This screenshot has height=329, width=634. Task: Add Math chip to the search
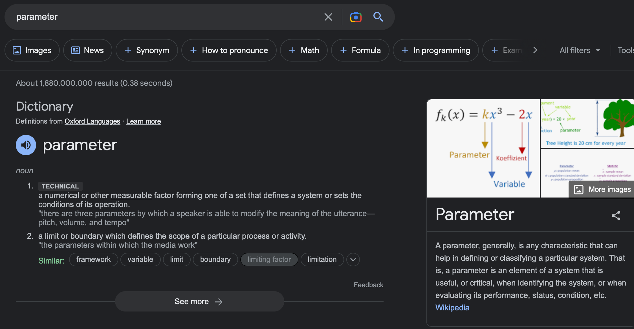point(304,50)
